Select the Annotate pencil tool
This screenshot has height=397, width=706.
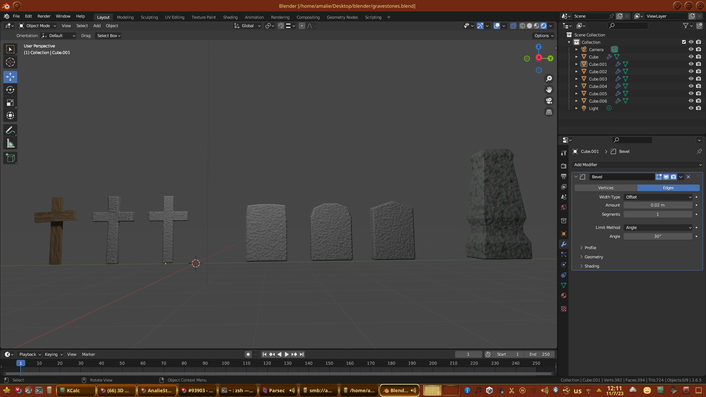point(10,130)
